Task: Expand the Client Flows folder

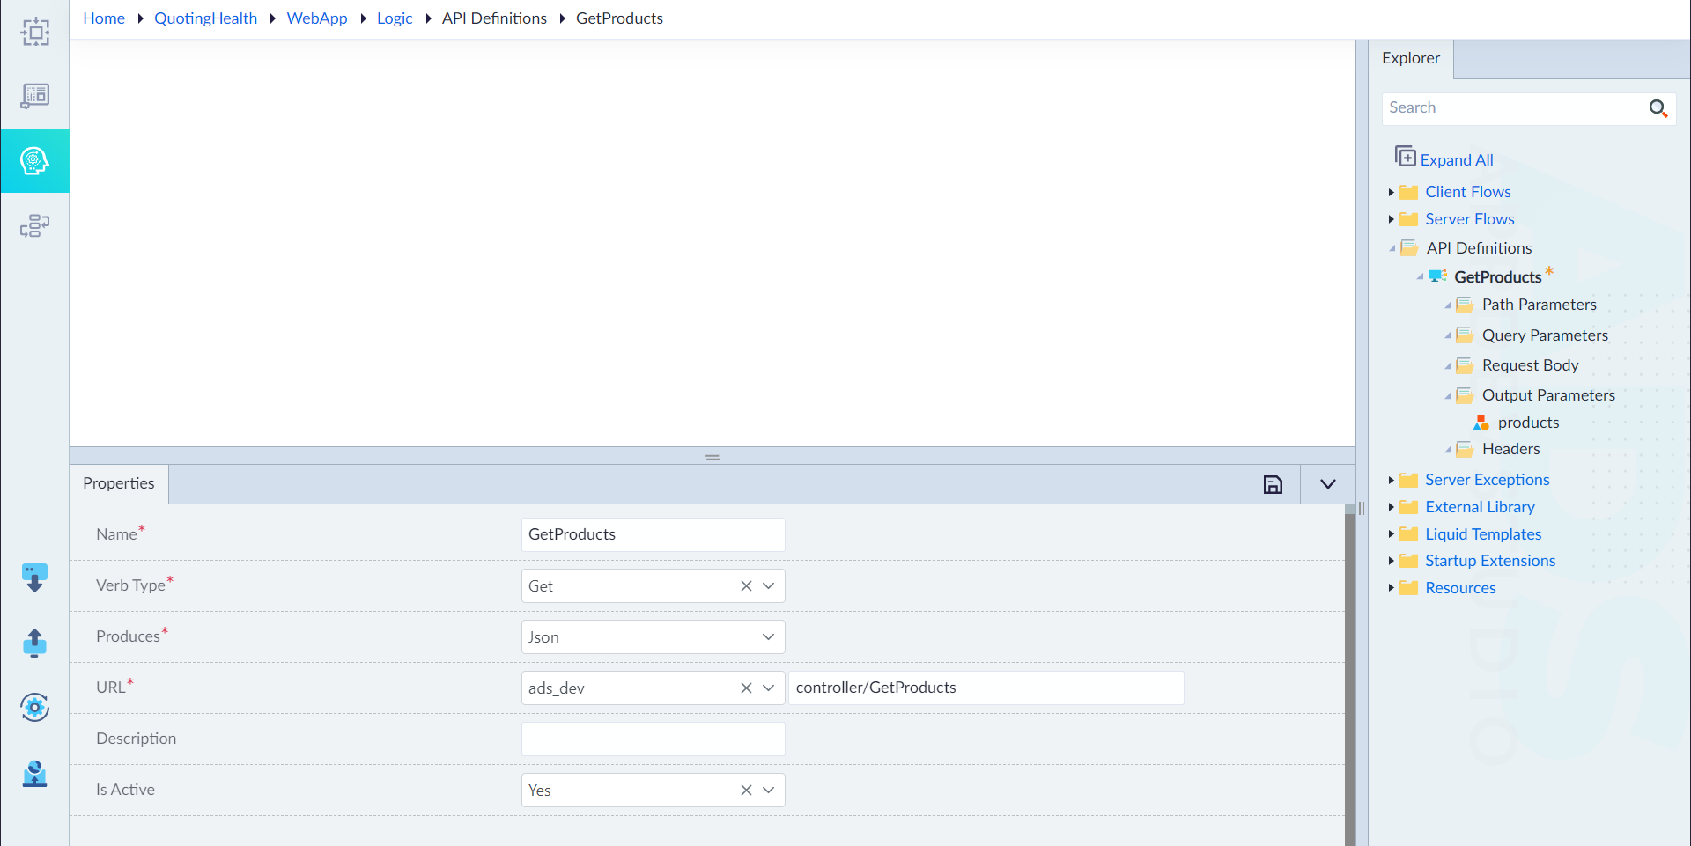Action: (1391, 192)
